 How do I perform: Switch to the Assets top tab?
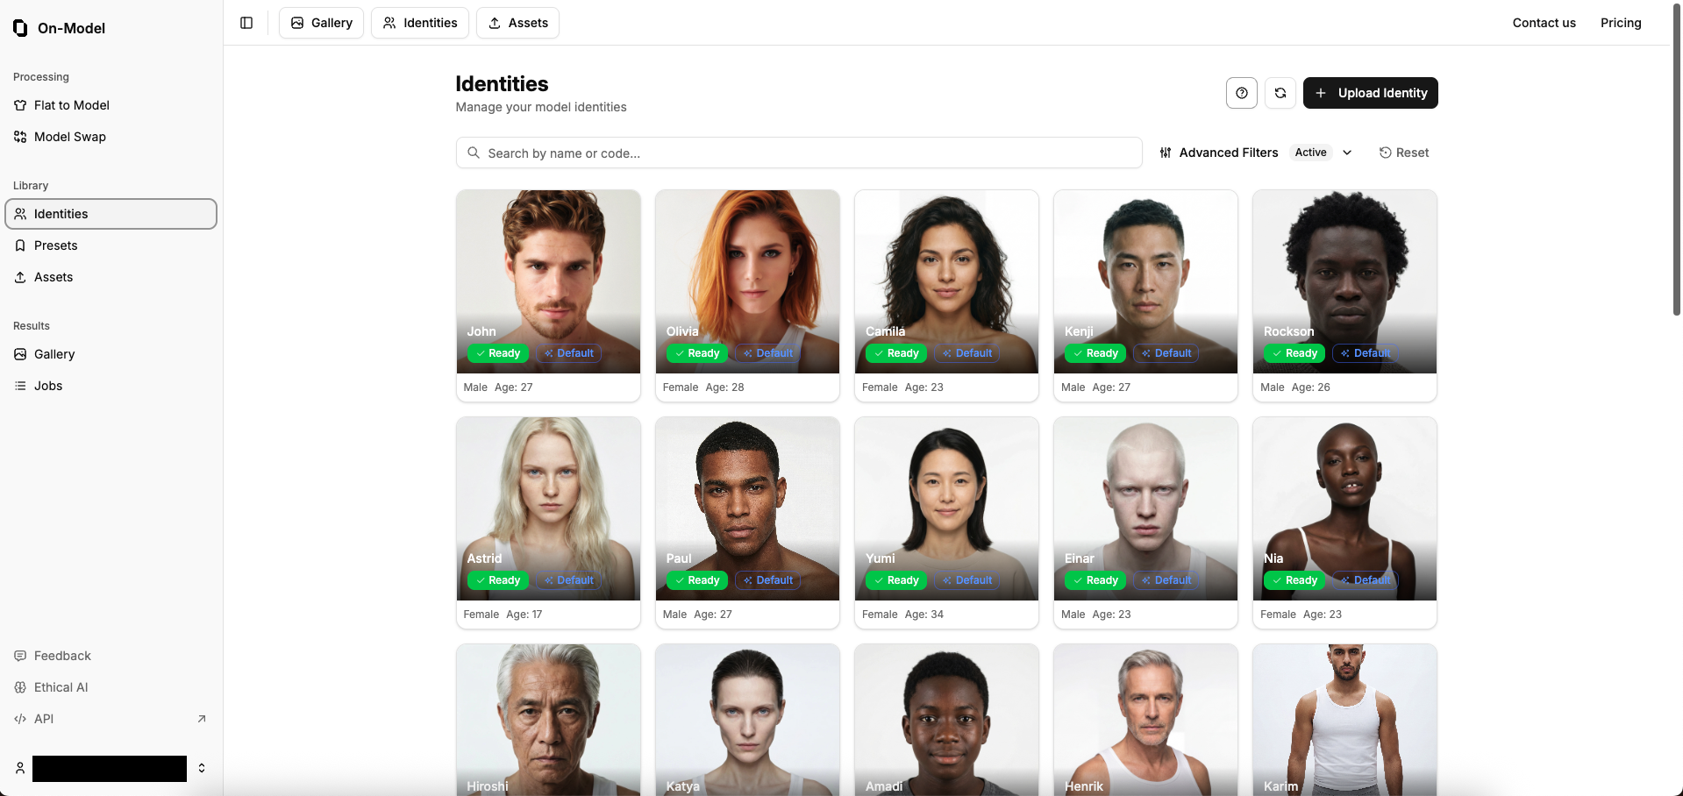coord(517,23)
